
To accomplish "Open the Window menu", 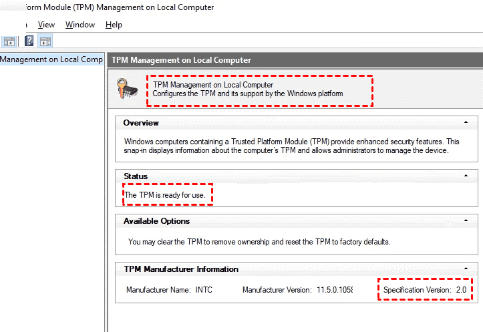I will pos(80,25).
